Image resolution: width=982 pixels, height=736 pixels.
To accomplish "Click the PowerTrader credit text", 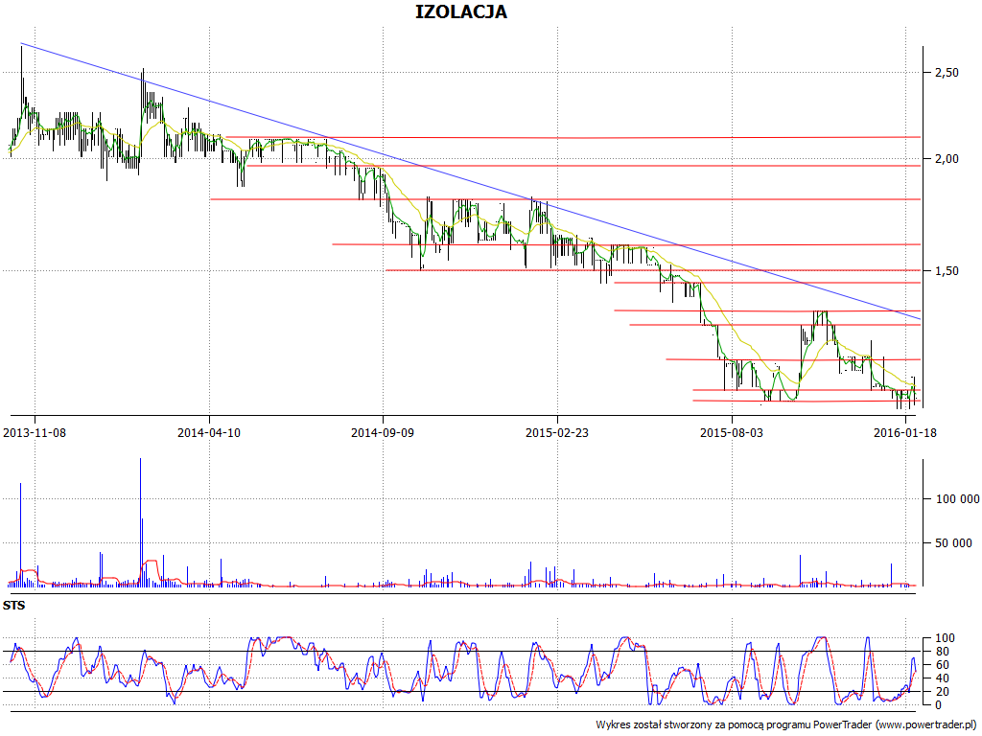I will [x=787, y=724].
